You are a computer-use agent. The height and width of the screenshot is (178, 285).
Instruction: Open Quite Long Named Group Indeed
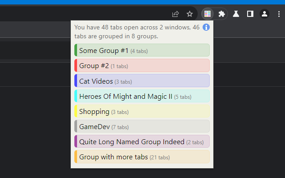click(x=142, y=142)
